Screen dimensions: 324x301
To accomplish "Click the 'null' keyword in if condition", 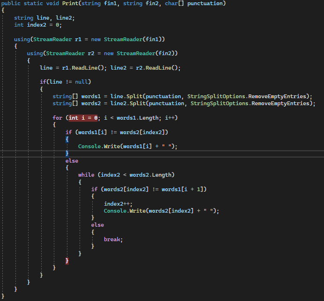I will tap(81, 82).
